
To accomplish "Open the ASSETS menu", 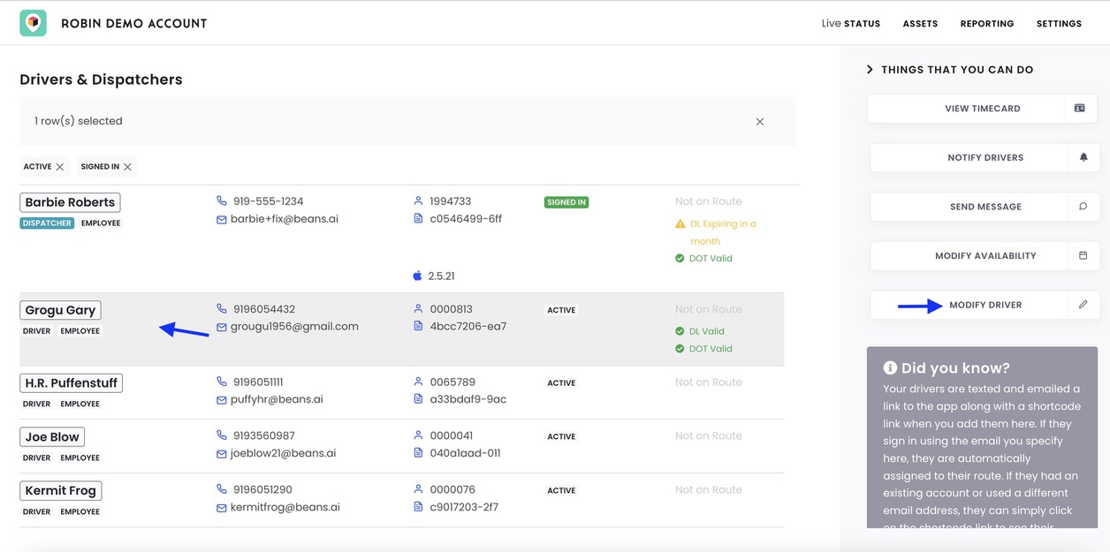I will (920, 24).
